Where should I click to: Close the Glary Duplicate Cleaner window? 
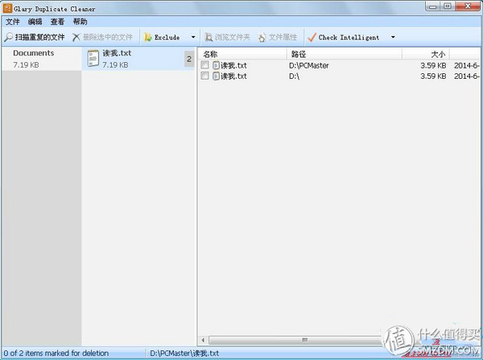(x=468, y=6)
